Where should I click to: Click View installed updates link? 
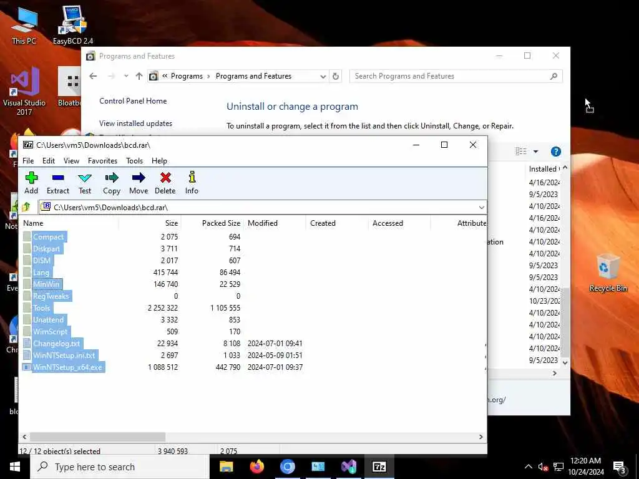click(135, 123)
